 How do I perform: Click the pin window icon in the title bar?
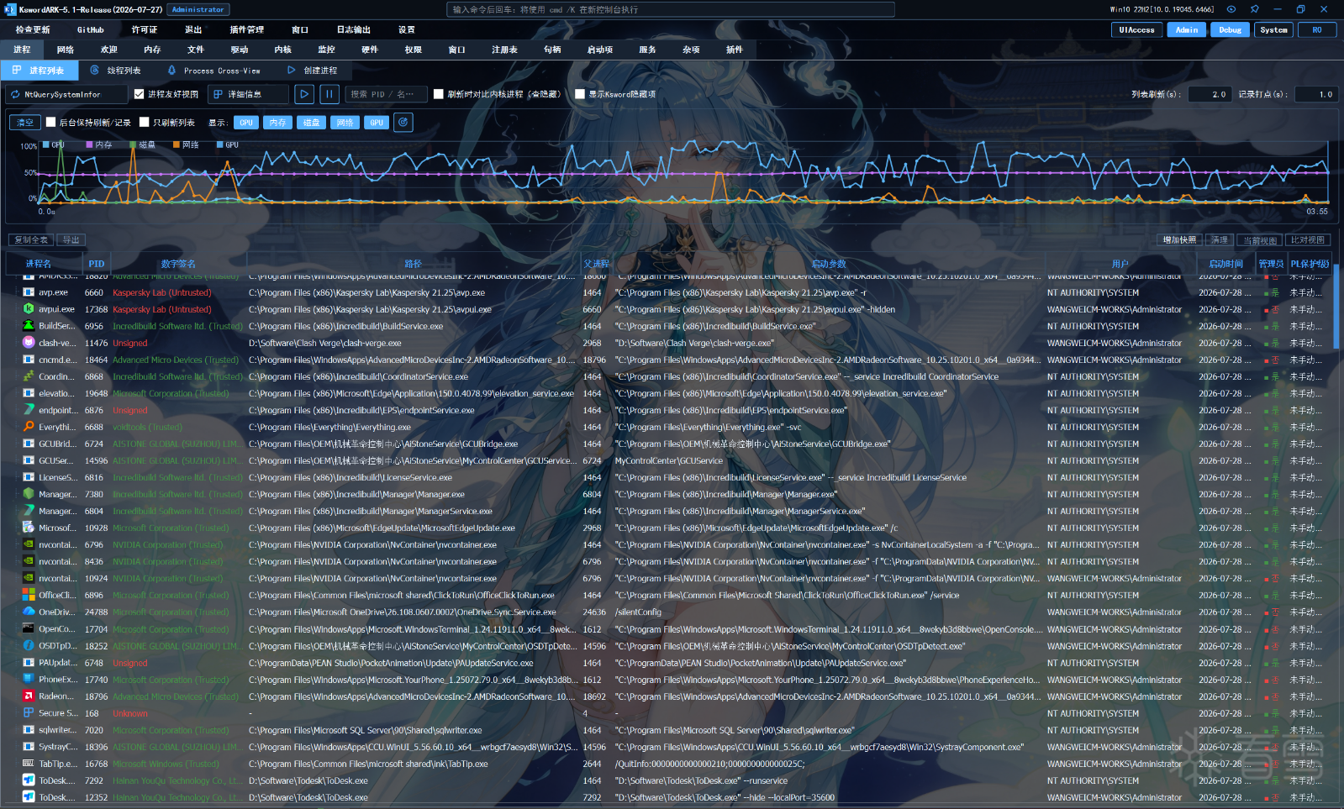click(1254, 9)
